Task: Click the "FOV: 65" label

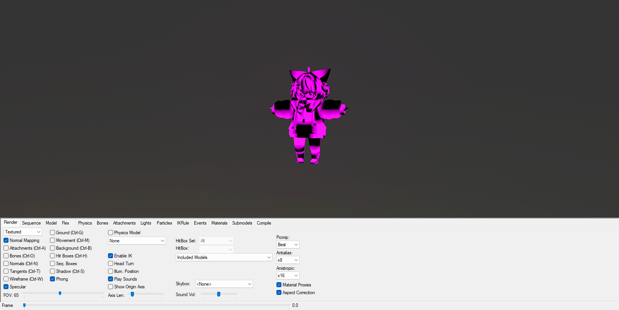Action: pyautogui.click(x=11, y=295)
